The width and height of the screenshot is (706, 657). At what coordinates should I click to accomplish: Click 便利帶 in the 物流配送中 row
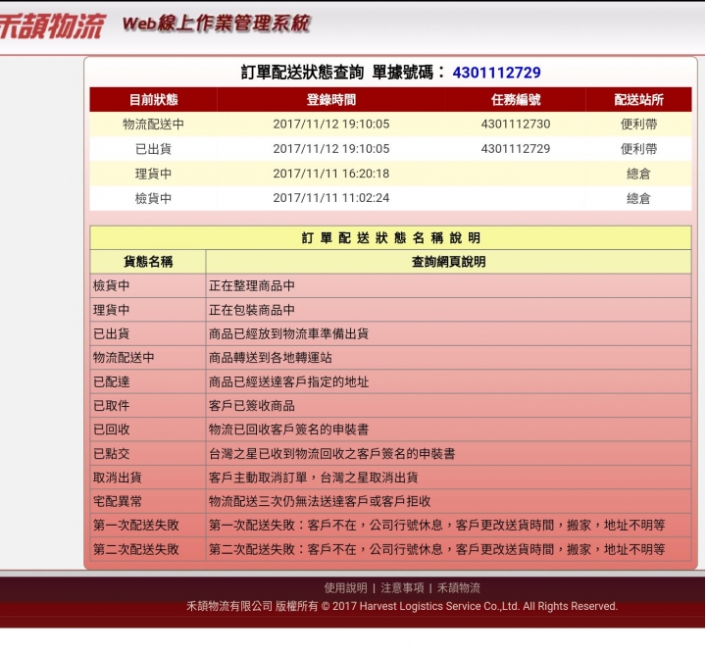[638, 125]
